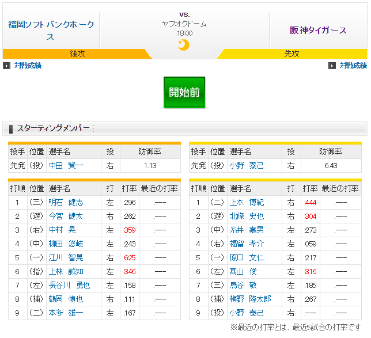Screen dimensions: 371x338
Task: Open player 北條 史也 profile
Action: [x=247, y=216]
